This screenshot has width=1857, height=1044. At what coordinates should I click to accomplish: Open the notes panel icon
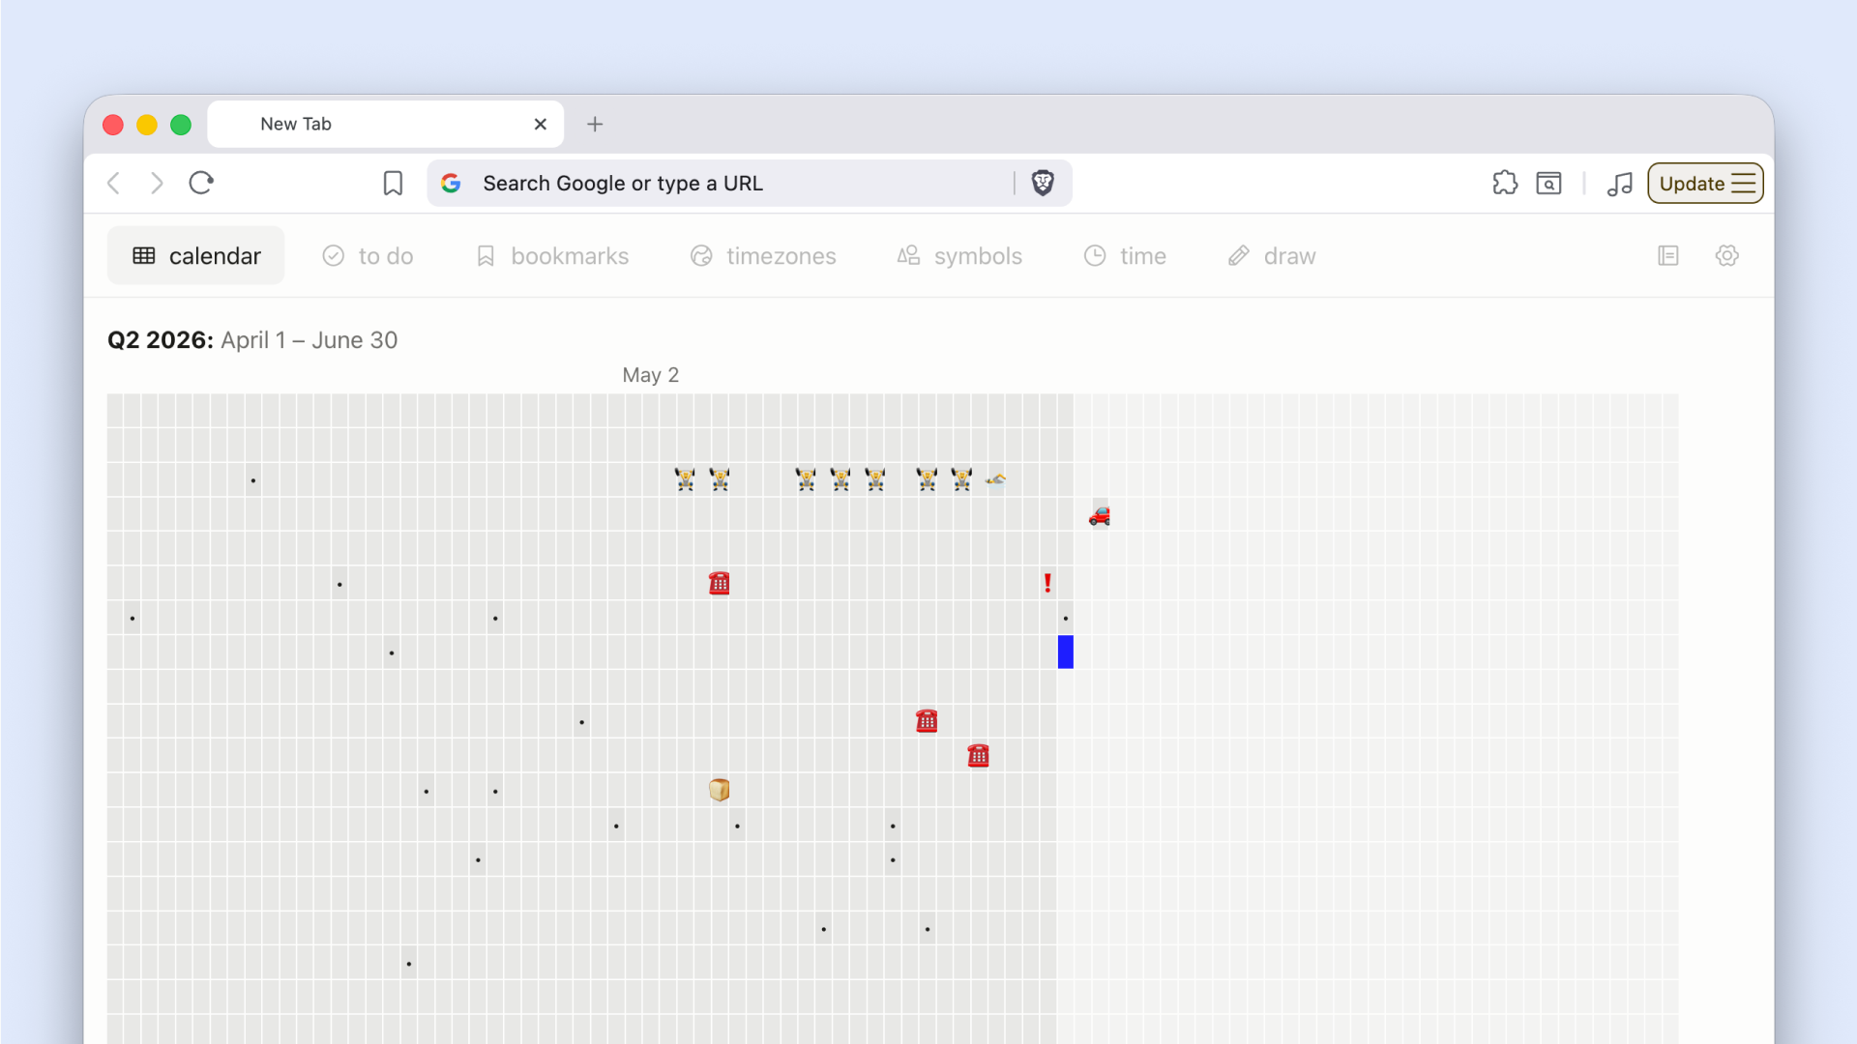(1668, 255)
